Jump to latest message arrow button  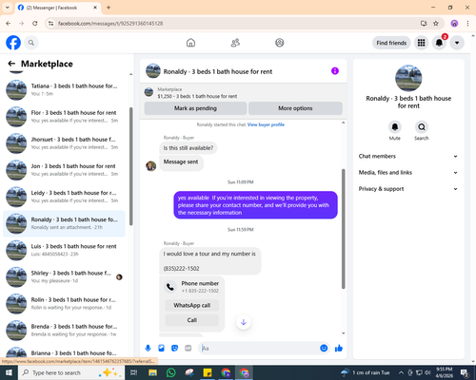244,322
